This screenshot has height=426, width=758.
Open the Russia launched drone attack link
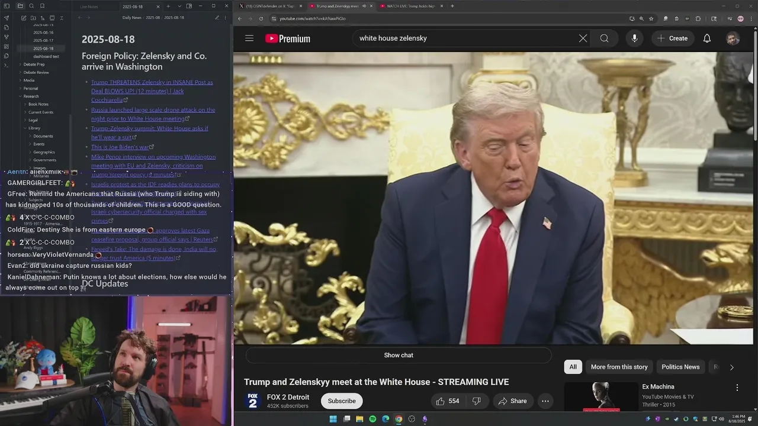click(153, 114)
